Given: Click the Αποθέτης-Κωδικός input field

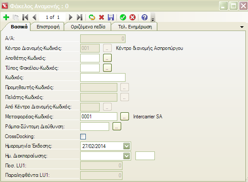Looking at the screenshot, I should point(90,58).
